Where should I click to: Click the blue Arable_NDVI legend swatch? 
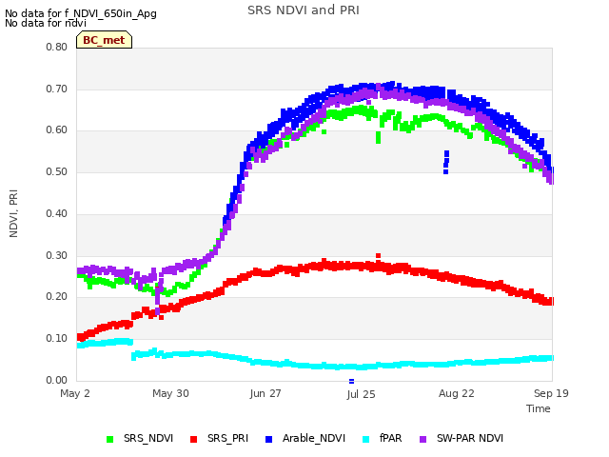tap(268, 440)
